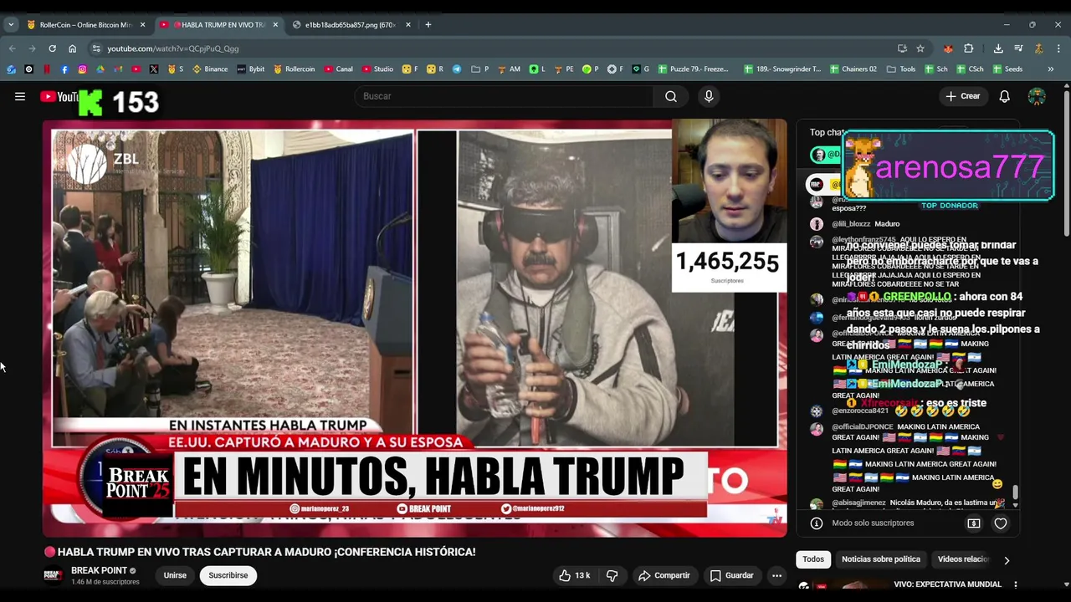The height and width of the screenshot is (602, 1071).
Task: Open the browser extensions puzzle icon
Action: [969, 48]
